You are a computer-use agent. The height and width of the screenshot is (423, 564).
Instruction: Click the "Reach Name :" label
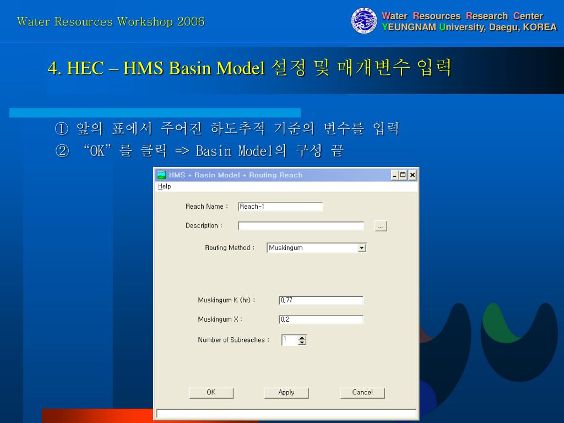coord(207,207)
